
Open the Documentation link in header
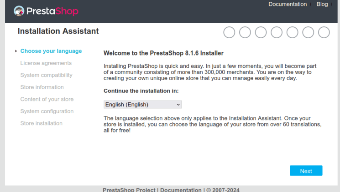tap(288, 4)
